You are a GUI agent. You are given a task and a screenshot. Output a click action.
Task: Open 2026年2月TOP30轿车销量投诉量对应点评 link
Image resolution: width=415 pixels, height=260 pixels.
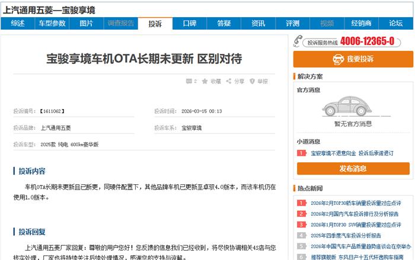tap(356, 203)
